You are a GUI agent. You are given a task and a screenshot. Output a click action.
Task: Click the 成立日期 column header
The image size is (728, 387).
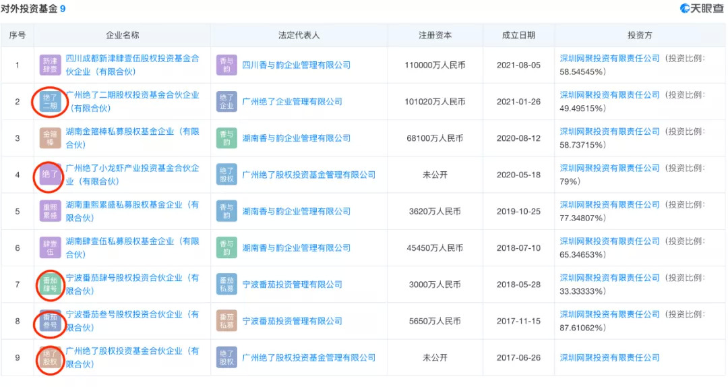tap(518, 35)
